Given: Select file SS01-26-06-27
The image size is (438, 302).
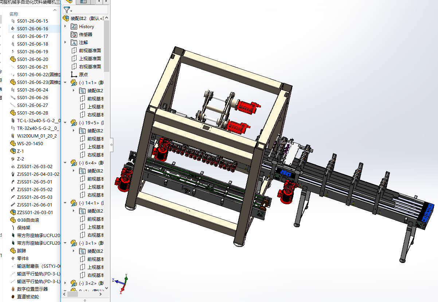Looking at the screenshot, I should coord(32,105).
